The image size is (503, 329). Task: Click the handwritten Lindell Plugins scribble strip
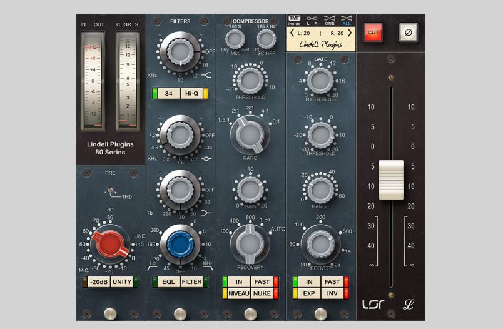[320, 44]
